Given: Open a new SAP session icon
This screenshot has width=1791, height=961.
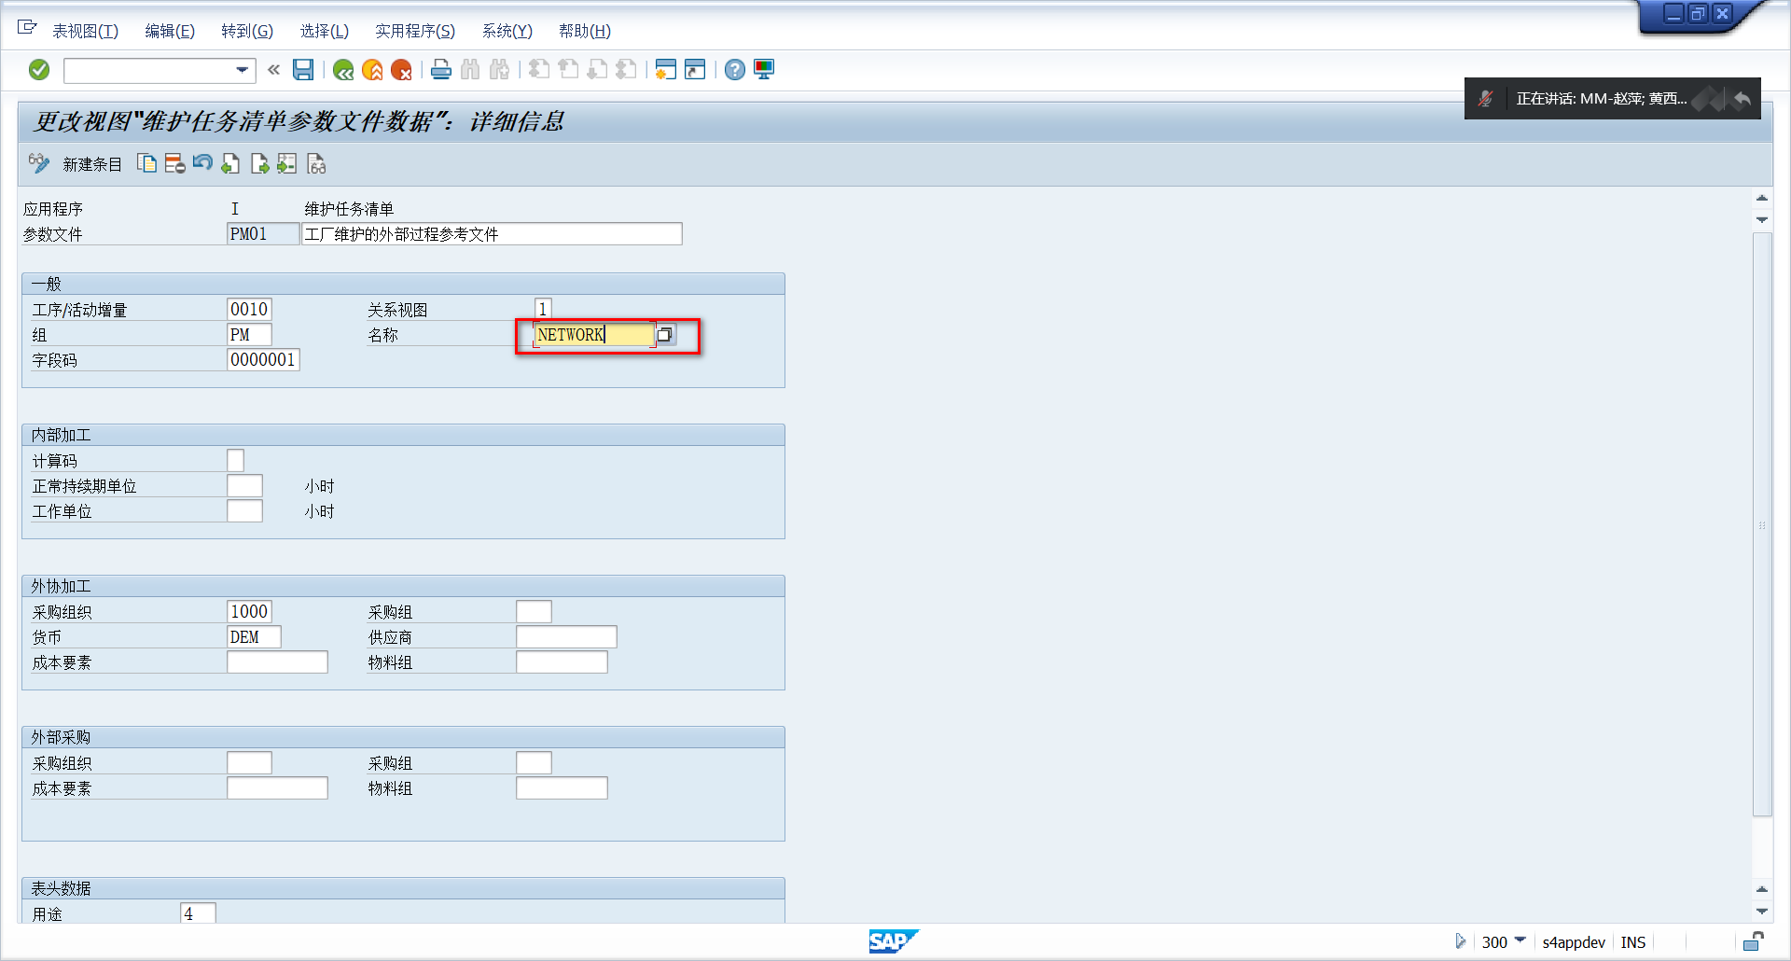Looking at the screenshot, I should (665, 69).
